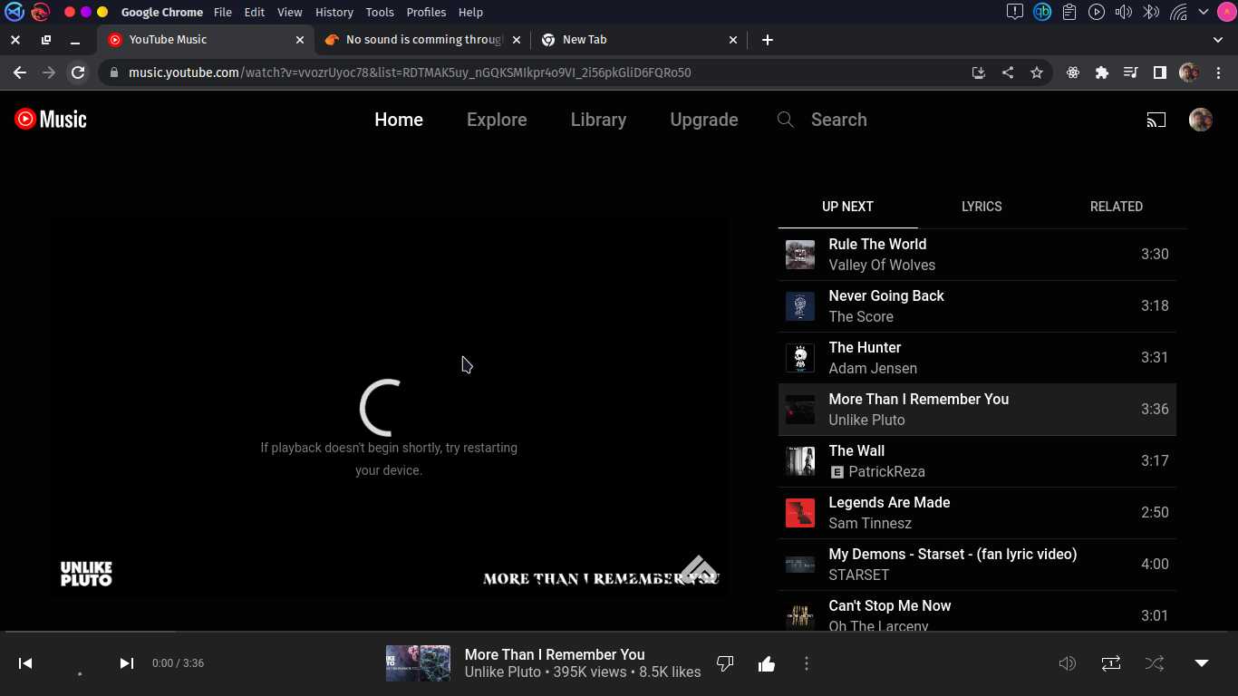Skip to the previous song

point(25,663)
